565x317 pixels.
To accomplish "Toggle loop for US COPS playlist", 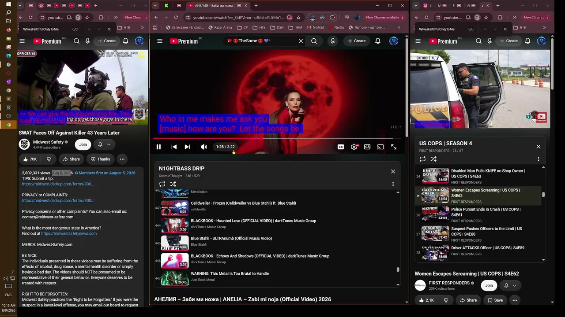I will 422,159.
